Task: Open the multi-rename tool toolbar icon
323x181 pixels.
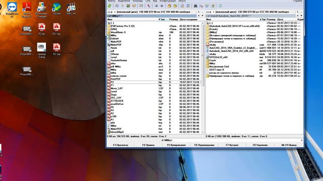Action: coord(201,6)
